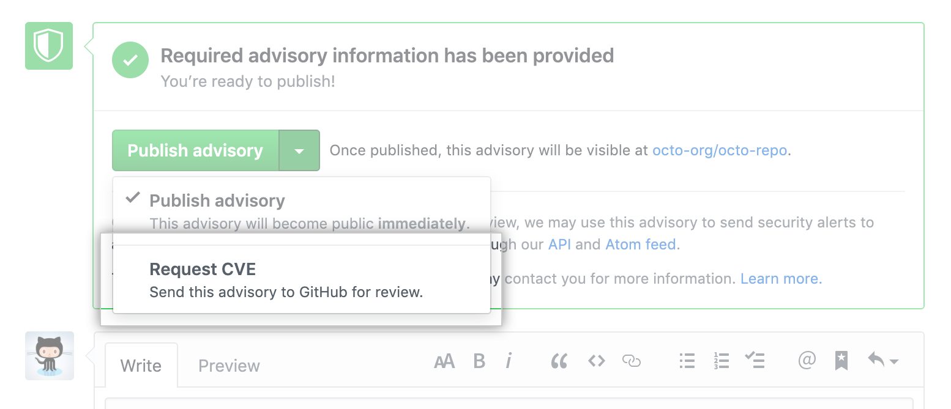
Task: Insert a bulleted list
Action: tap(687, 361)
